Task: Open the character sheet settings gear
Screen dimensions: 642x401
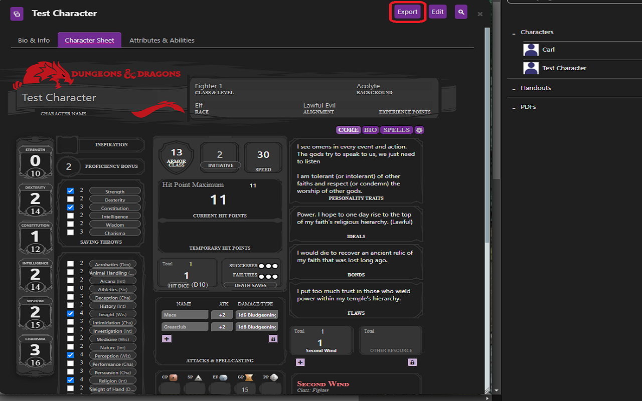Action: click(419, 129)
